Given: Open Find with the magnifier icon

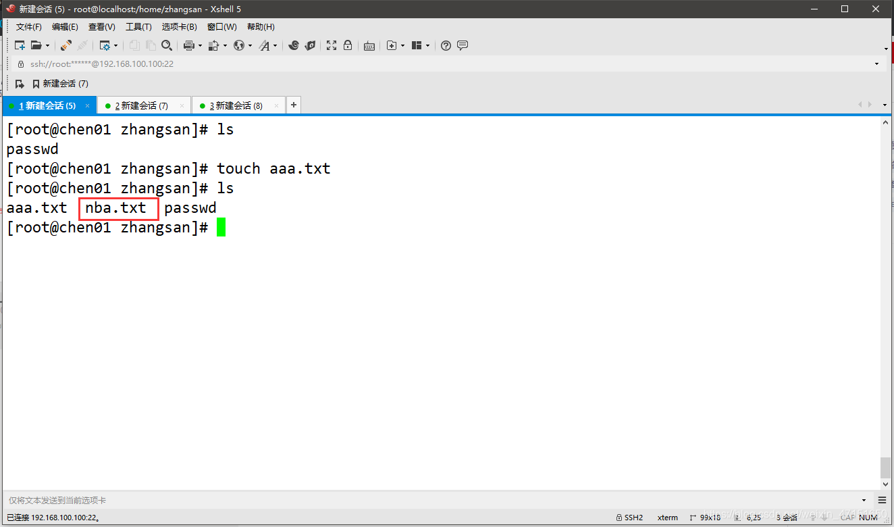Looking at the screenshot, I should pos(166,45).
